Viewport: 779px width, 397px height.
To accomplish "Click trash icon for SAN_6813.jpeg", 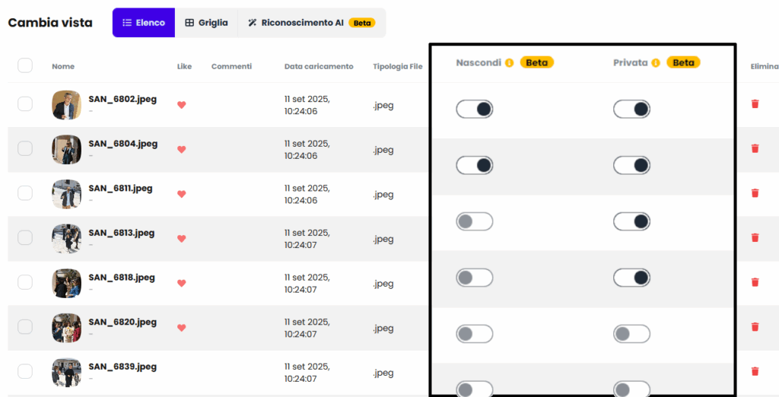I will click(x=755, y=238).
